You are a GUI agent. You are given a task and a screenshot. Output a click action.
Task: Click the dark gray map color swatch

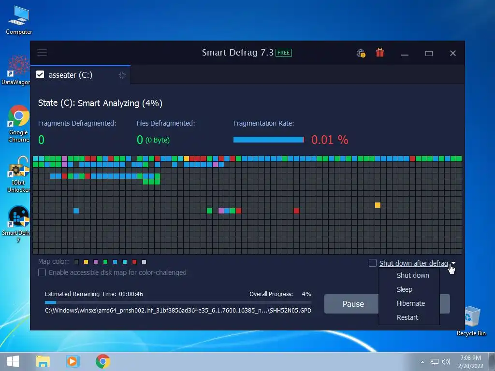click(x=76, y=261)
